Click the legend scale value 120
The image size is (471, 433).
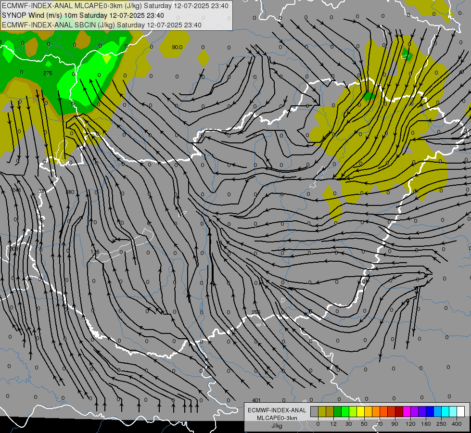coord(410,424)
